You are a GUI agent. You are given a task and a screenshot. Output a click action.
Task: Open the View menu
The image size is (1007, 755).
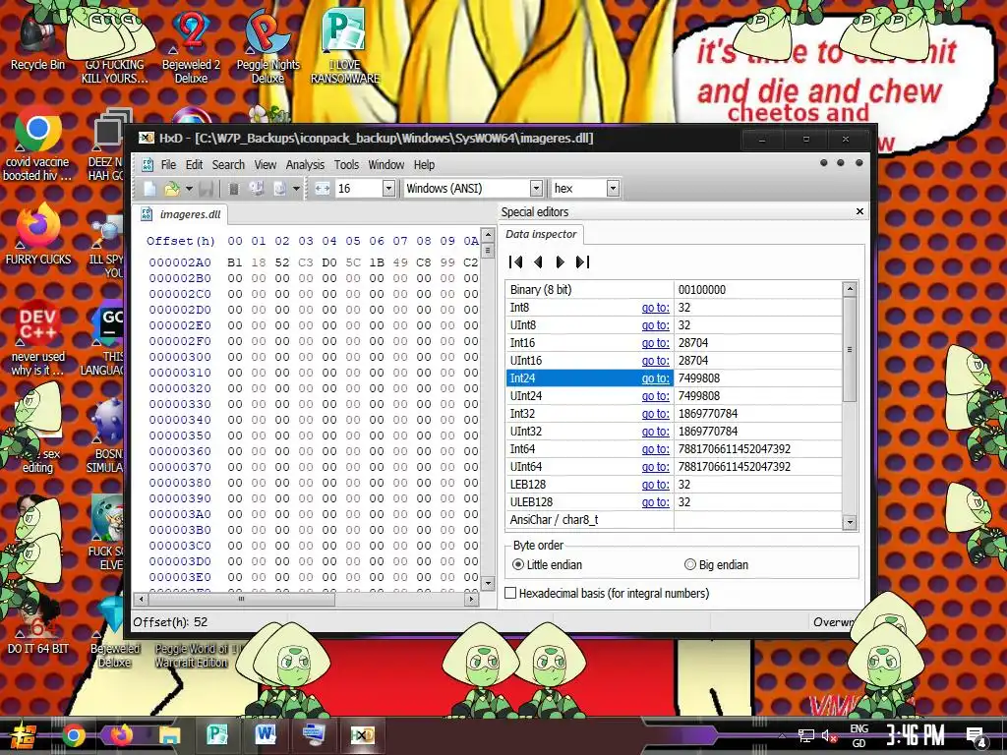pyautogui.click(x=266, y=165)
